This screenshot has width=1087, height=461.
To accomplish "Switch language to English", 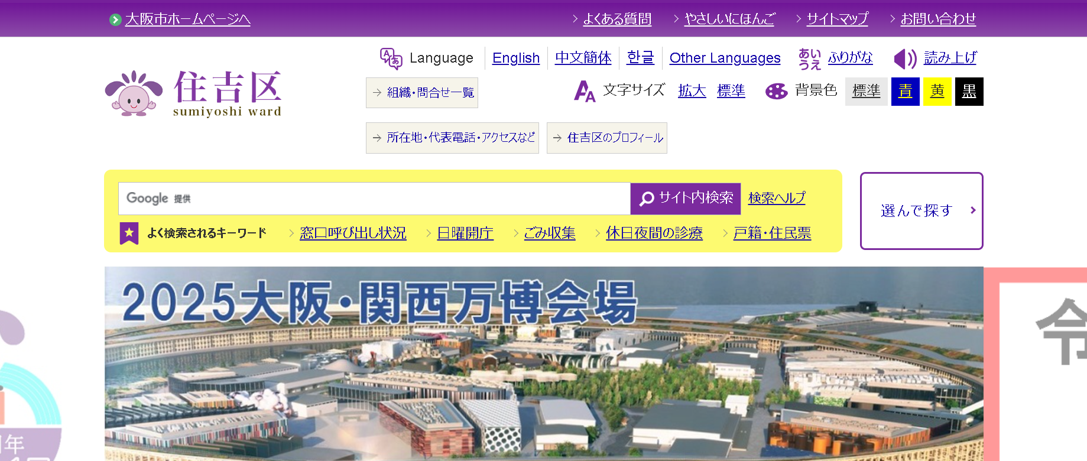I will 516,58.
